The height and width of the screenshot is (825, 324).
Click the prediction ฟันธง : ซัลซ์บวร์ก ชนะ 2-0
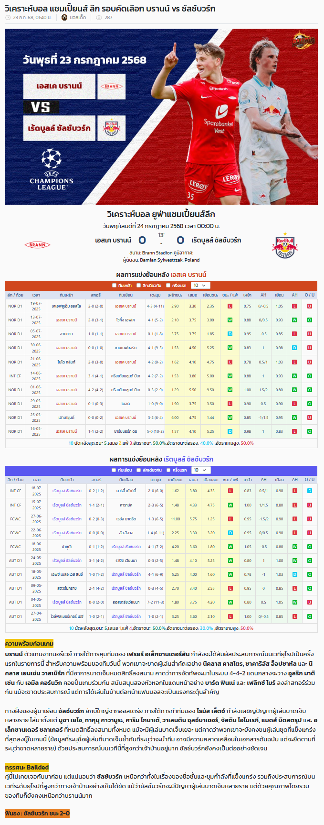[37, 813]
